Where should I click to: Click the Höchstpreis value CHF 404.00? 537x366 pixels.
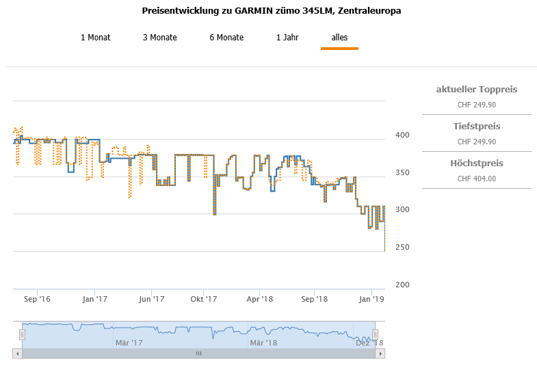(477, 179)
